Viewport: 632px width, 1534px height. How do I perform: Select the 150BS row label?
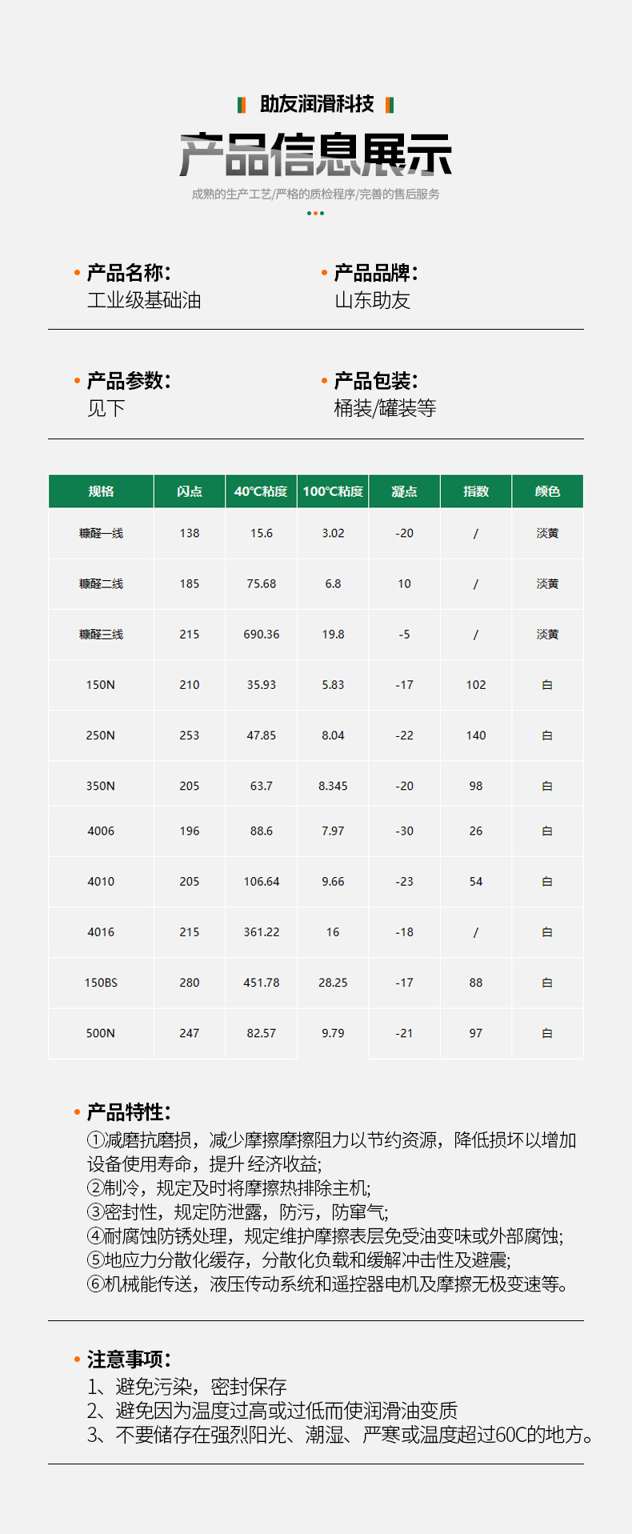[101, 983]
